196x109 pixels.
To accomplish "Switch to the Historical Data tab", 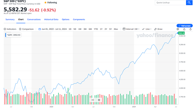I will (x=51, y=20).
